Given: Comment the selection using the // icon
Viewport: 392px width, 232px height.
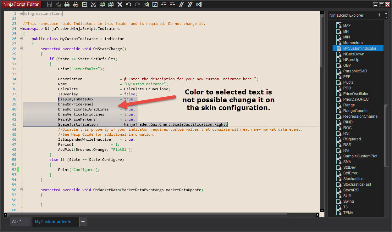Looking at the screenshot, I should tap(181, 4).
